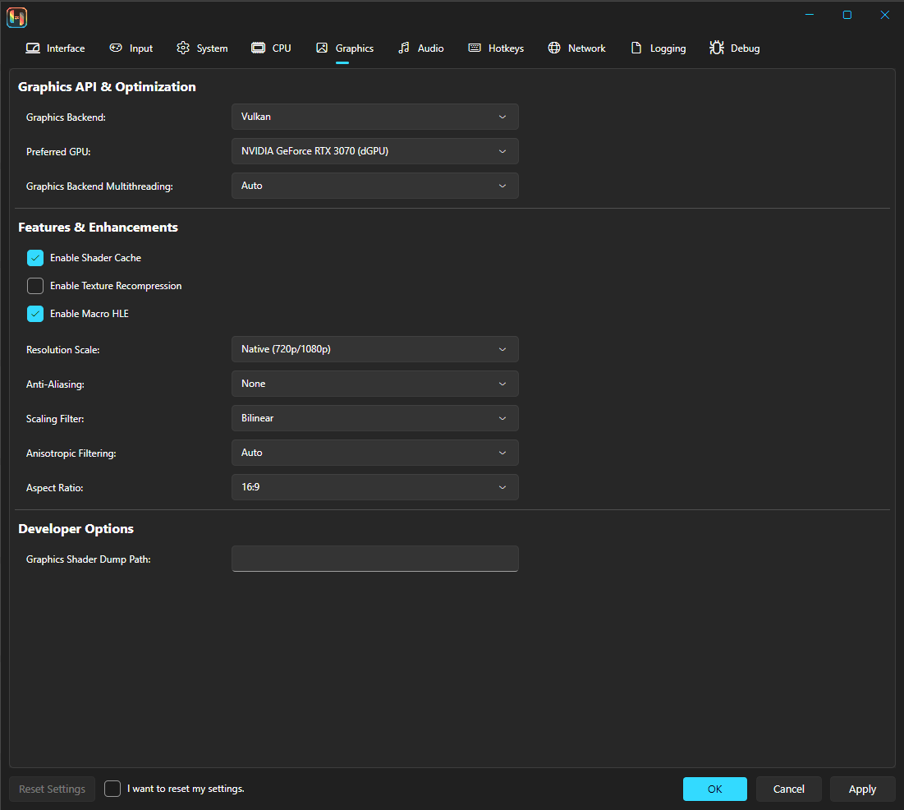Open the Scaling Filter dropdown

click(x=374, y=418)
